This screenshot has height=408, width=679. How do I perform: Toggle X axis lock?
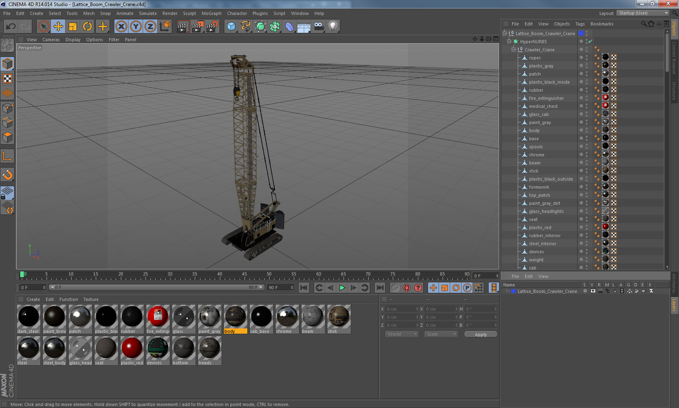pos(121,27)
